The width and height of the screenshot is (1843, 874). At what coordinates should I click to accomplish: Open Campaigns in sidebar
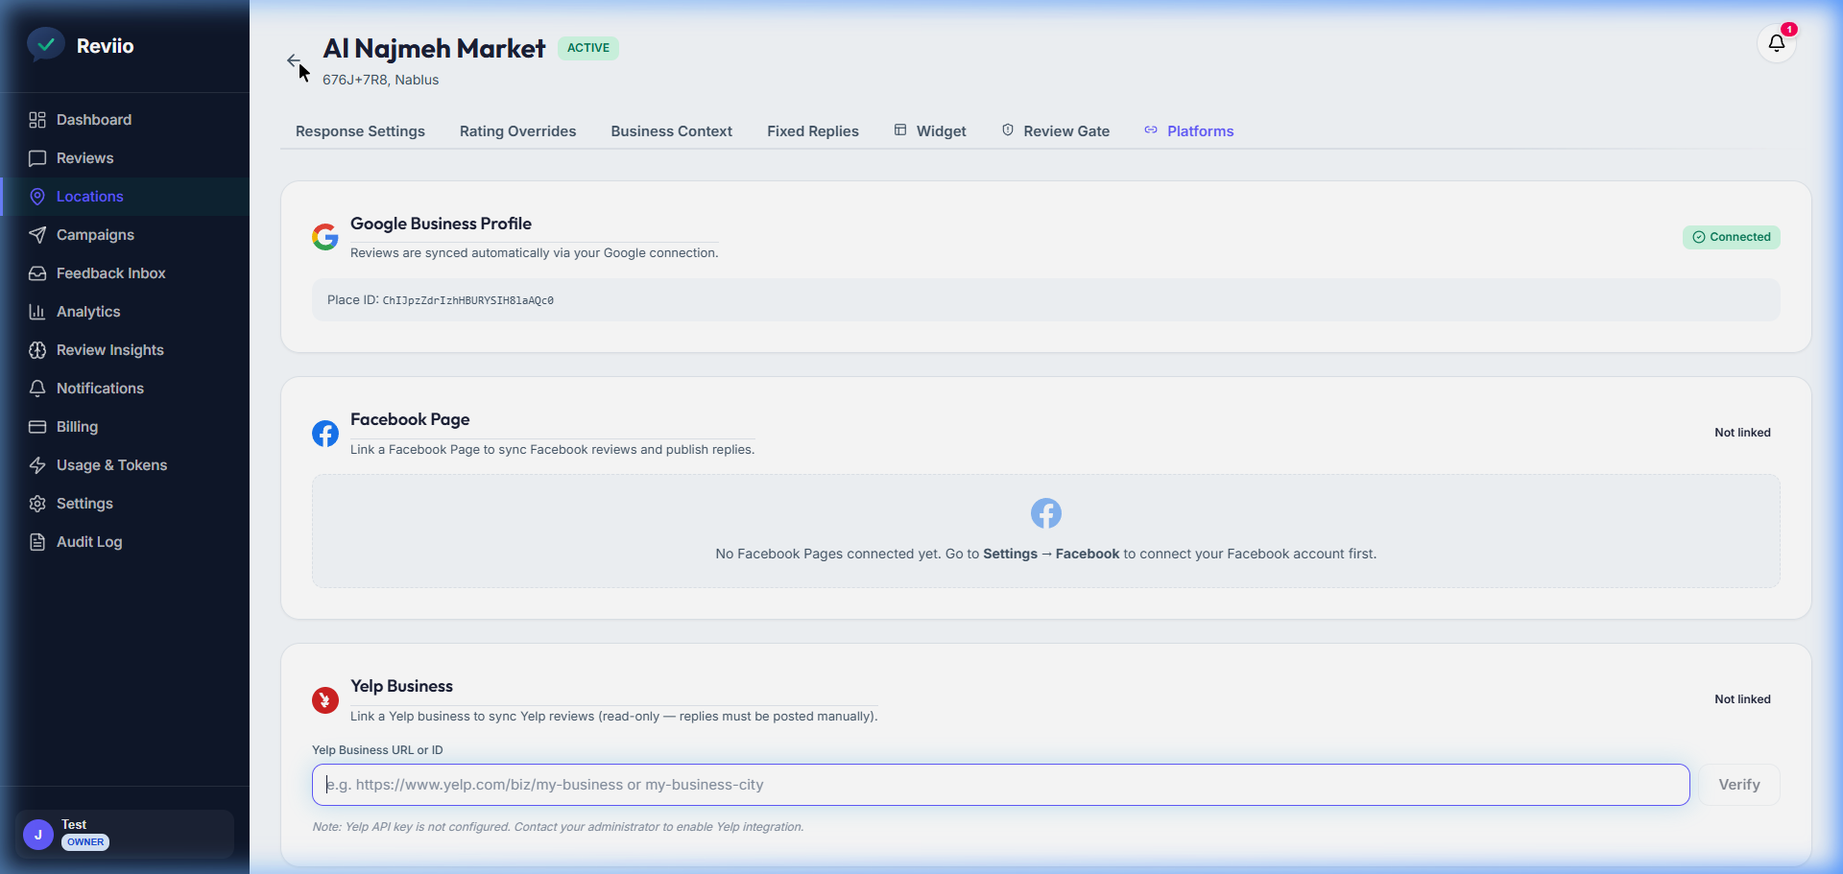pos(125,235)
